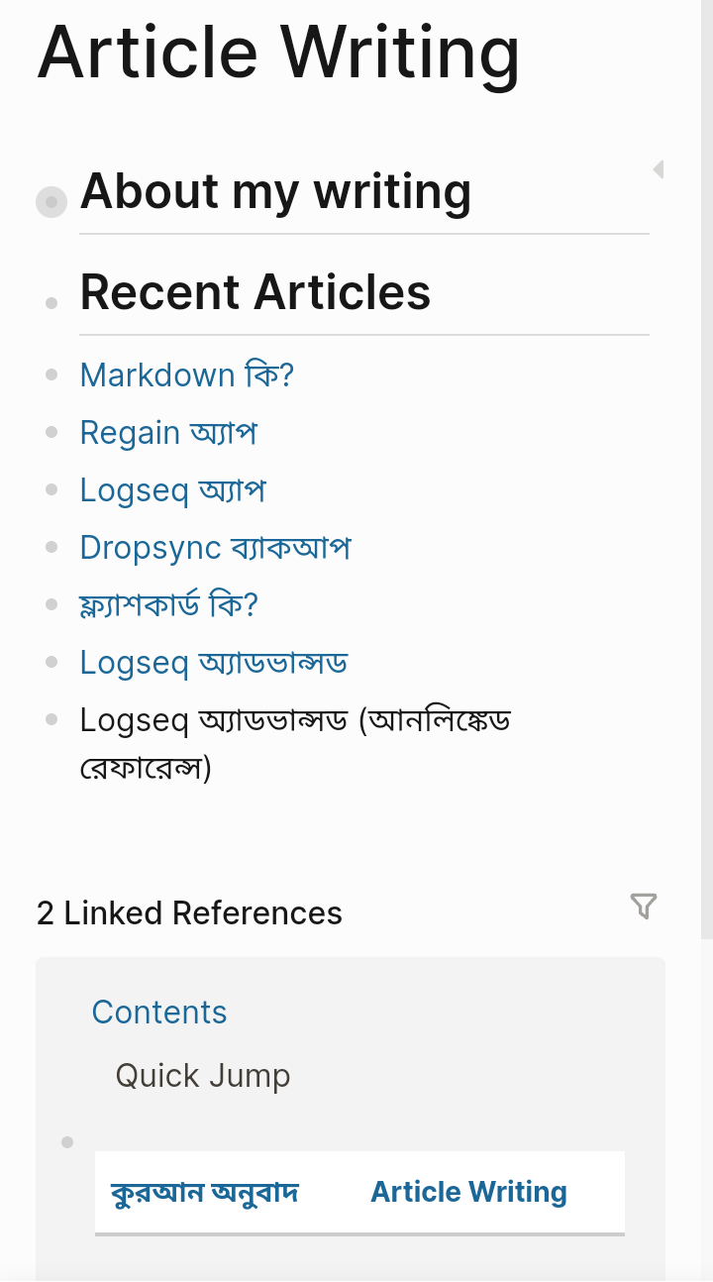Screen dimensions: 713x1282
Task: Click the Quick Jump breadcrumb block
Action: (x=203, y=1076)
